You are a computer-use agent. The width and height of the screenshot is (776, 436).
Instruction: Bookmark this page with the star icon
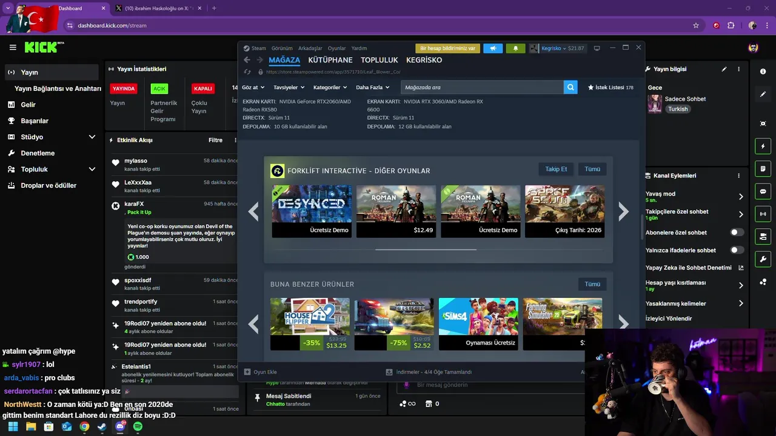[696, 25]
